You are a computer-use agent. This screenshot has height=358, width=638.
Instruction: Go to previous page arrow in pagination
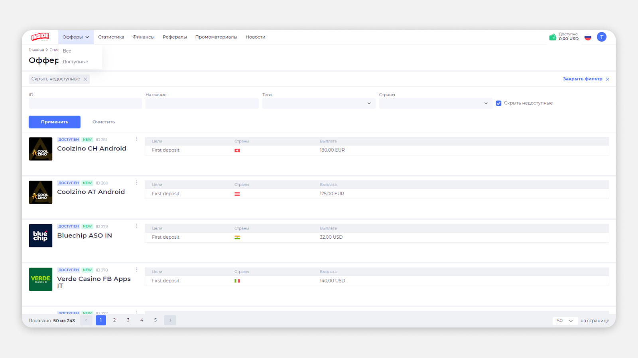86,320
